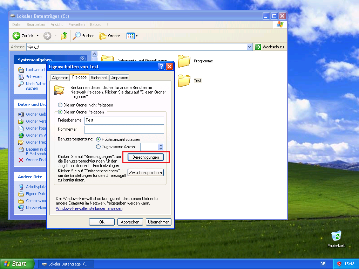Click the Arbeitsplatz computer icon
Viewport: 359px width, 269px height.
(21, 187)
